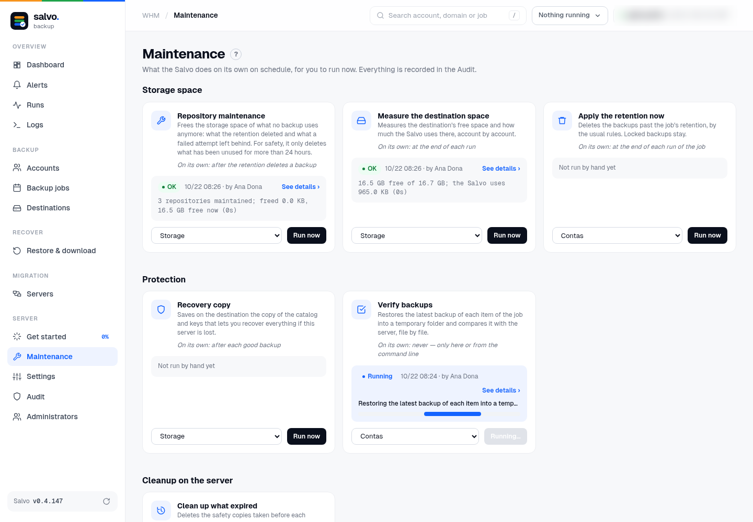This screenshot has width=753, height=522.
Task: Click the magnifier icon in the search bar
Action: (381, 16)
